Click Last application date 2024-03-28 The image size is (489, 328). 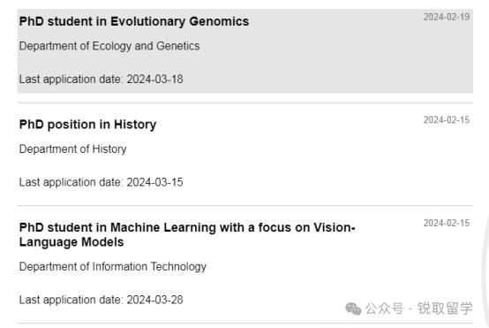pos(101,300)
